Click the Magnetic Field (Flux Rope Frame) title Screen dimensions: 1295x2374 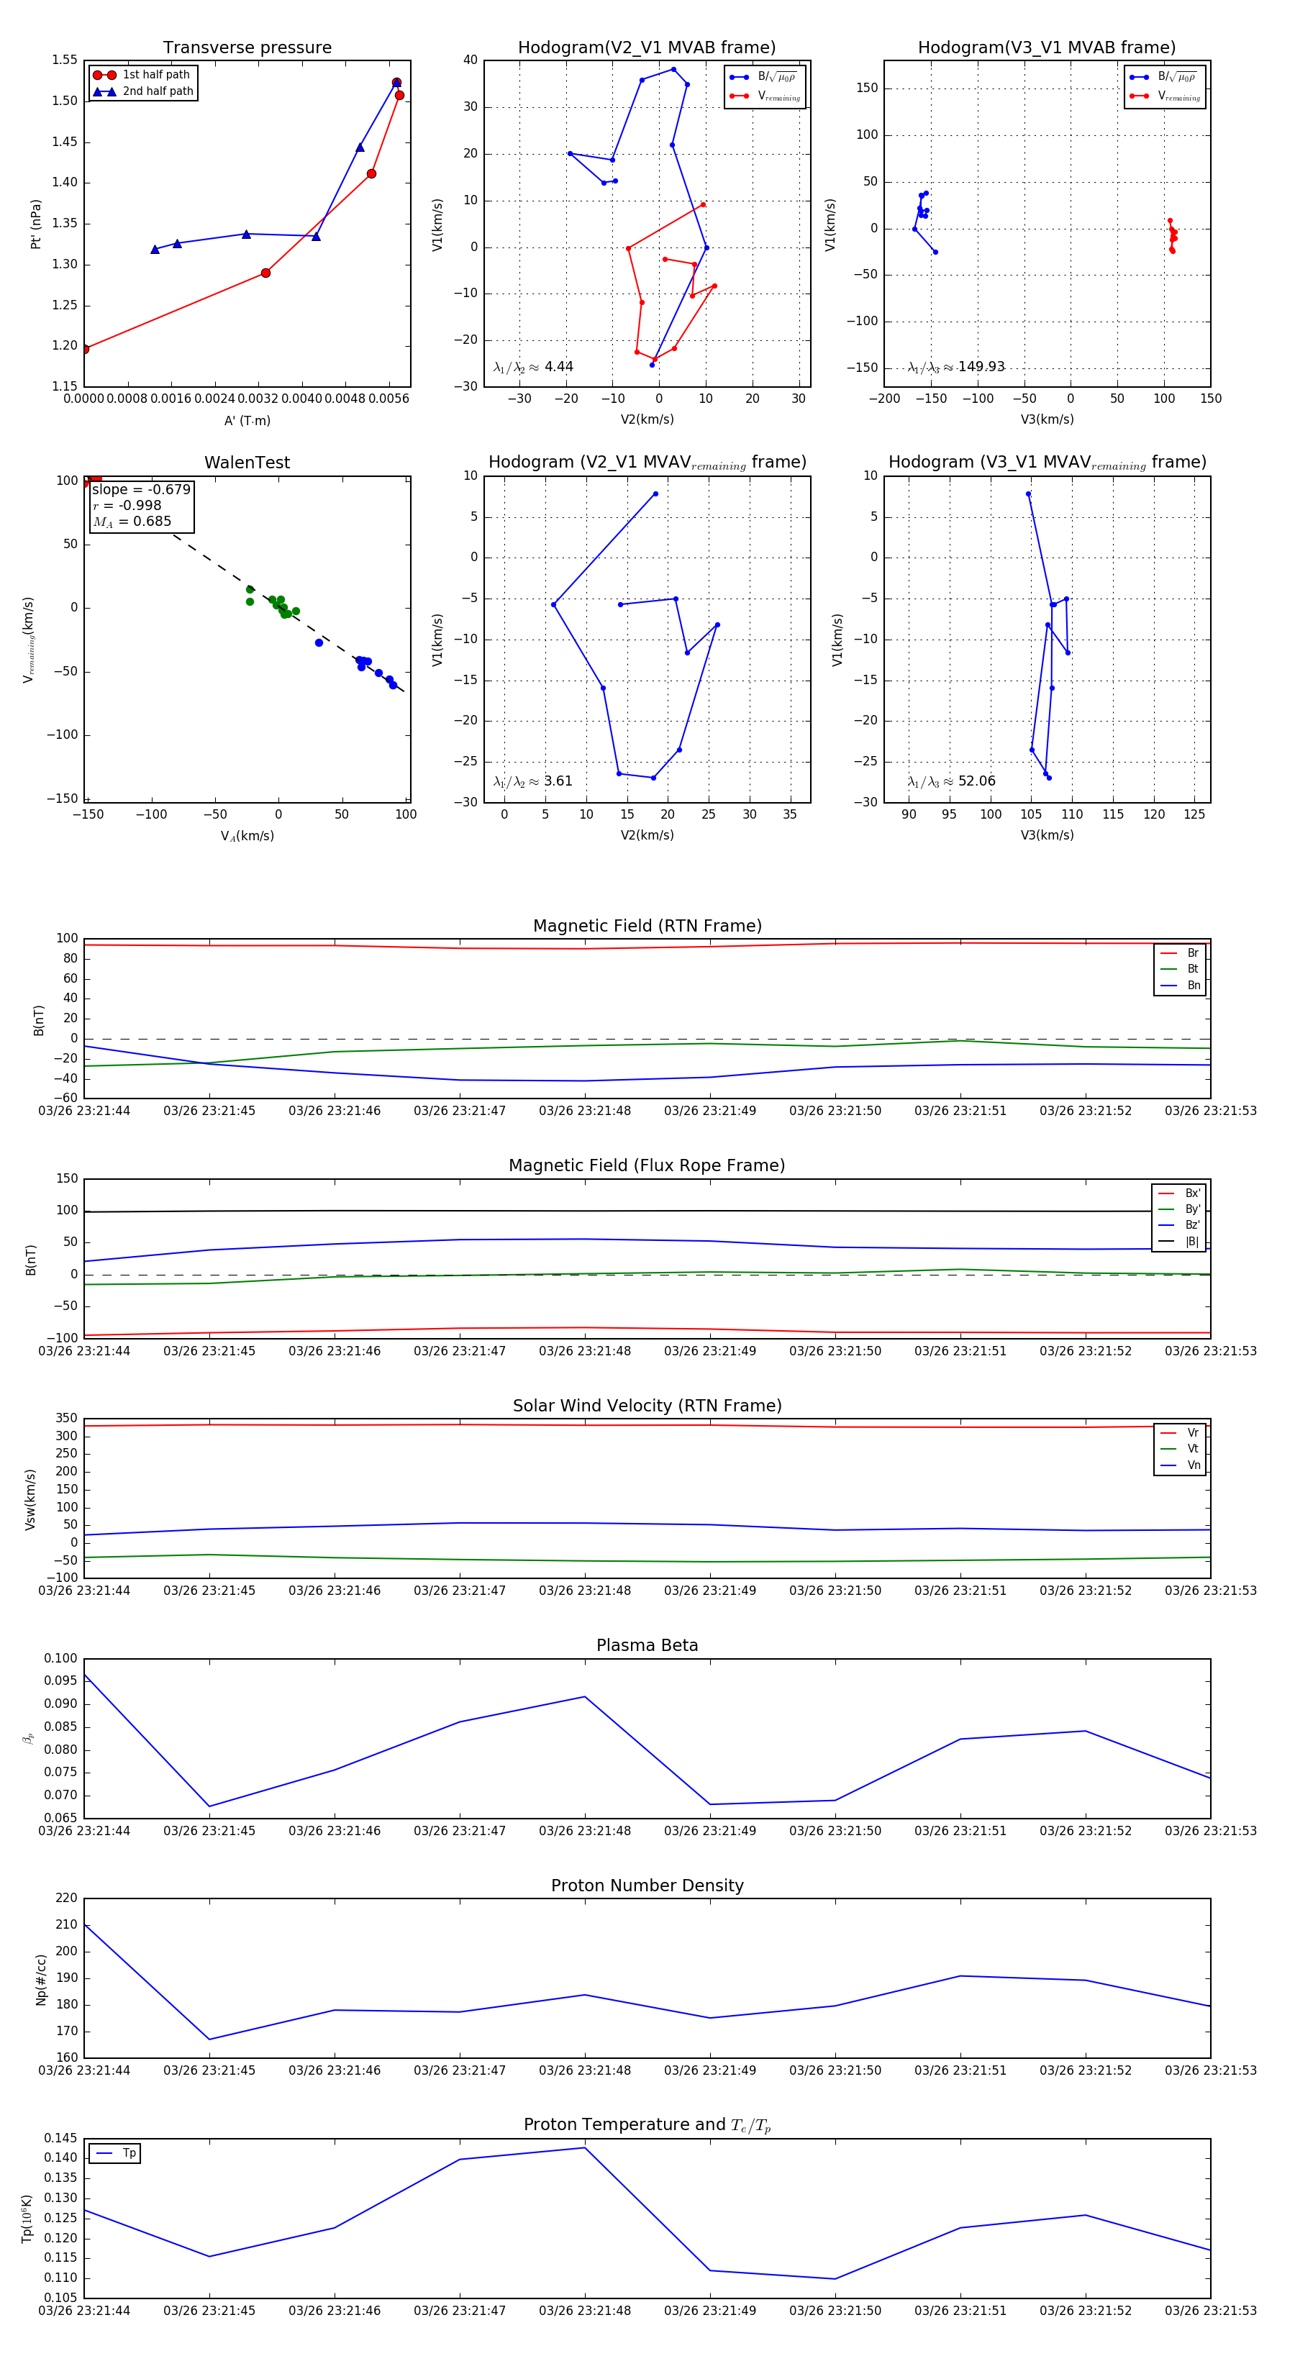(x=647, y=1166)
